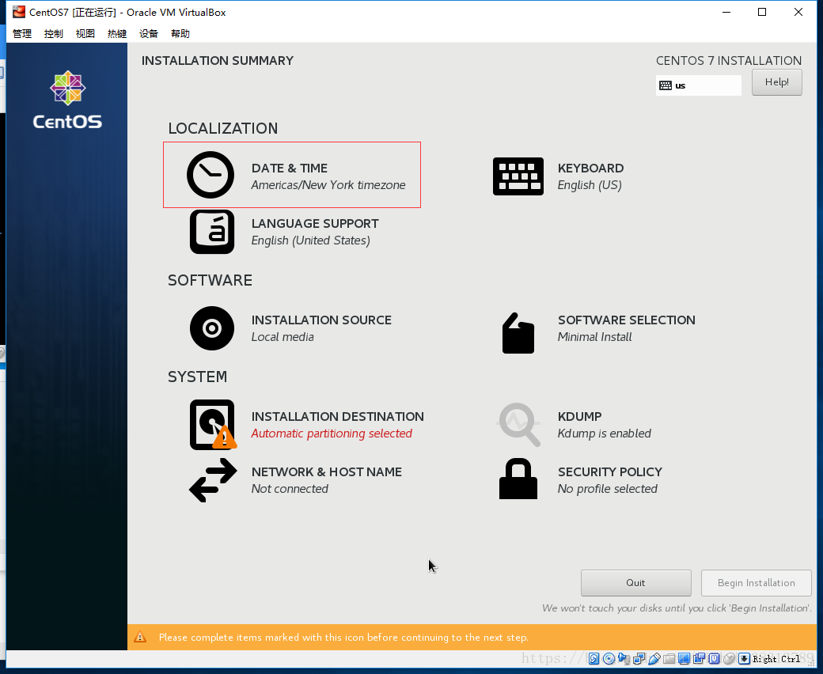The image size is (823, 674).
Task: Open the Software Selection package icon
Action: tap(518, 333)
